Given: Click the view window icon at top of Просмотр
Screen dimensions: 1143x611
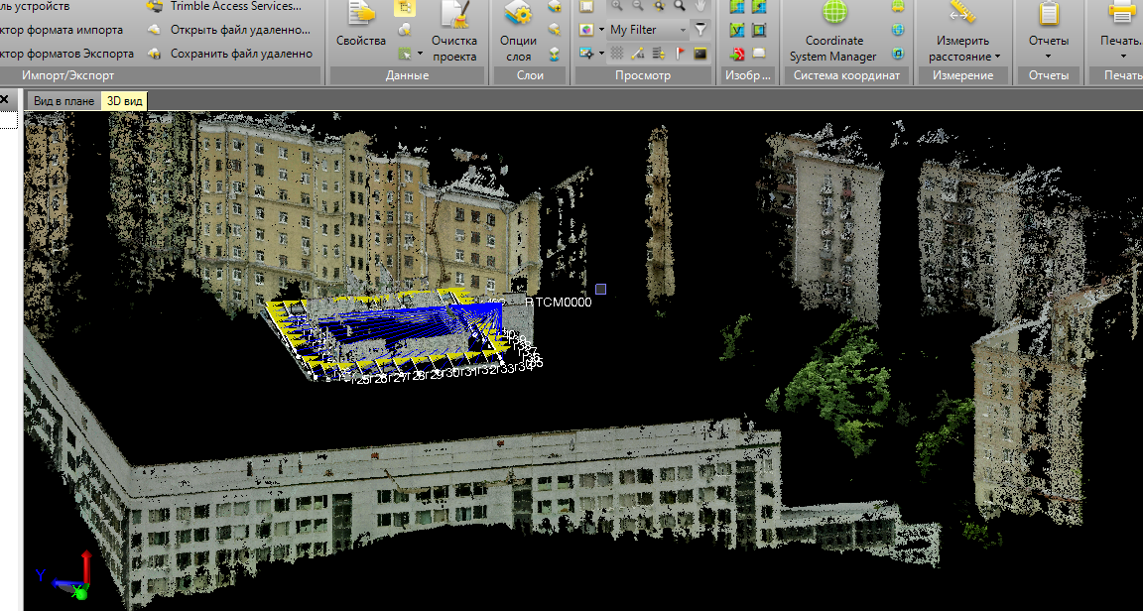Looking at the screenshot, I should (x=586, y=7).
